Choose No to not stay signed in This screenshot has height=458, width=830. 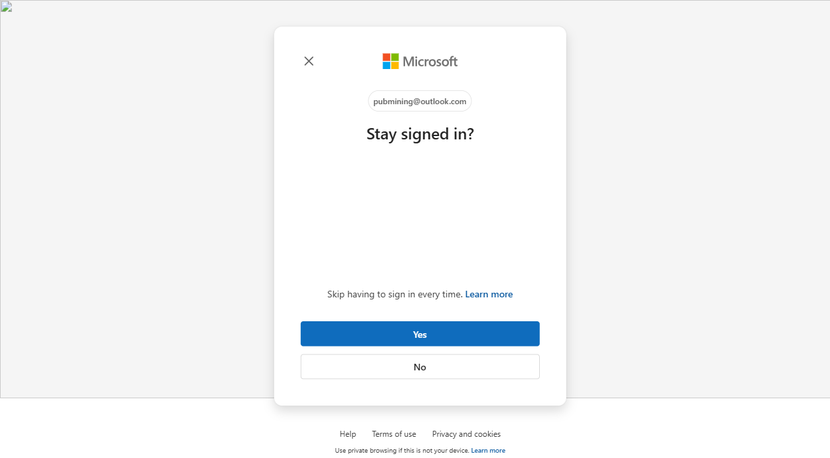[420, 367]
